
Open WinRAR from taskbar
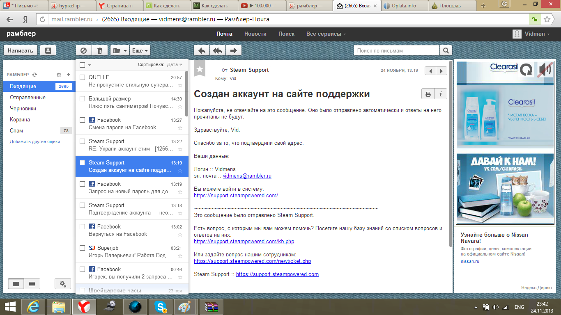tap(211, 306)
